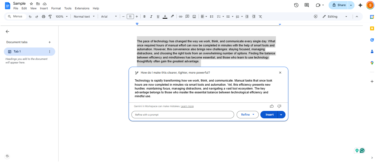
Task: Give a thumbs up to the Gemini suggestion
Action: 271,106
